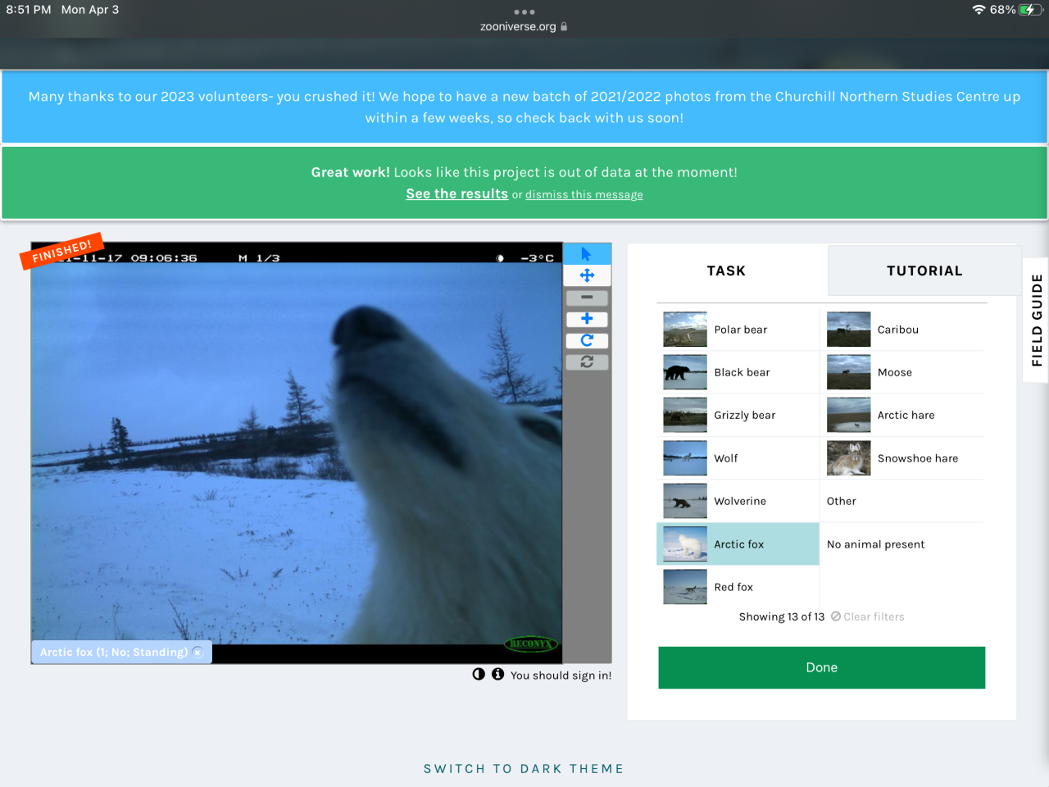Click the green Done button
The width and height of the screenshot is (1049, 787).
coord(822,667)
